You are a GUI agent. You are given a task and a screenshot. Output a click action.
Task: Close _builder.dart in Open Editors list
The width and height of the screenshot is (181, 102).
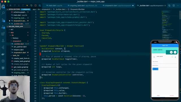10,24
